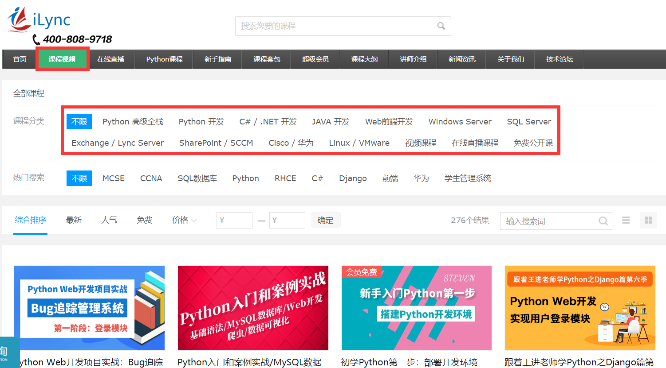This screenshot has height=368, width=666.
Task: Filter by the Linux / VMware category
Action: pos(359,143)
